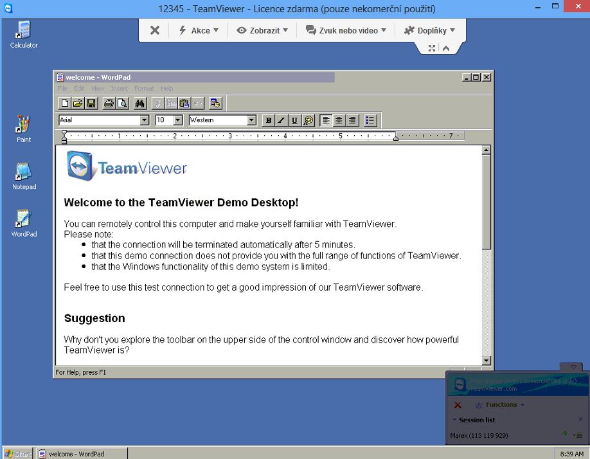Click the Find binoculars icon
This screenshot has height=459, width=590.
click(x=139, y=103)
